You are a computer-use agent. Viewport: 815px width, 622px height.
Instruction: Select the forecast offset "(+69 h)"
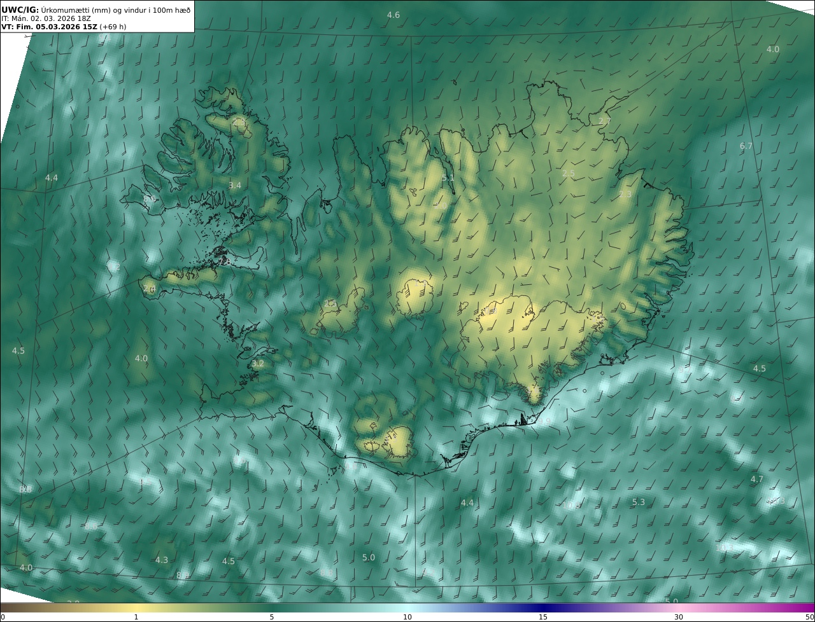[113, 27]
